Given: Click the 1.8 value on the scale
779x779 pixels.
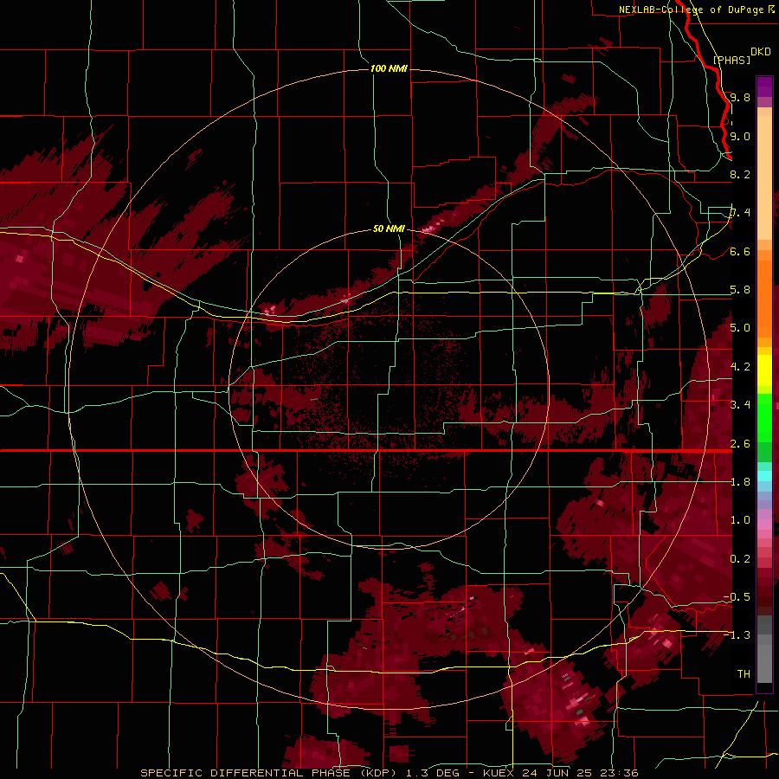Looking at the screenshot, I should [x=740, y=482].
